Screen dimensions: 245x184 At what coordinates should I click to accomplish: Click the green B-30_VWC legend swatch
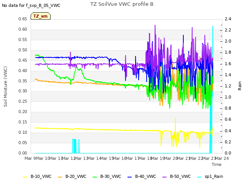(95, 177)
